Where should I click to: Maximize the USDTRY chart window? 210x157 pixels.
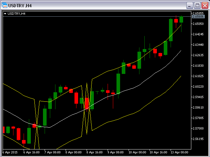point(197,6)
